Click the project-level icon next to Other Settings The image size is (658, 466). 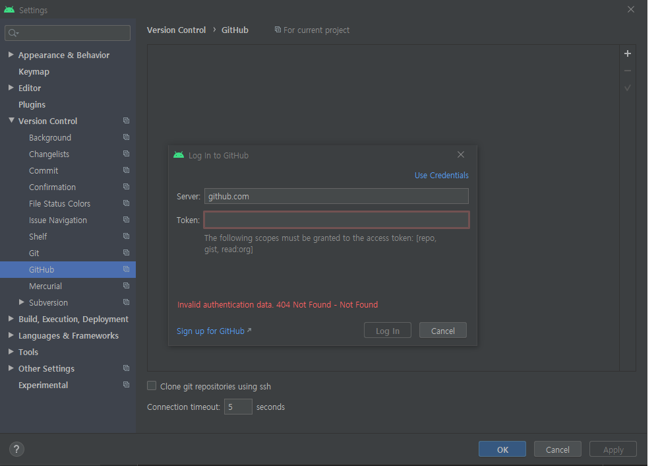[126, 368]
